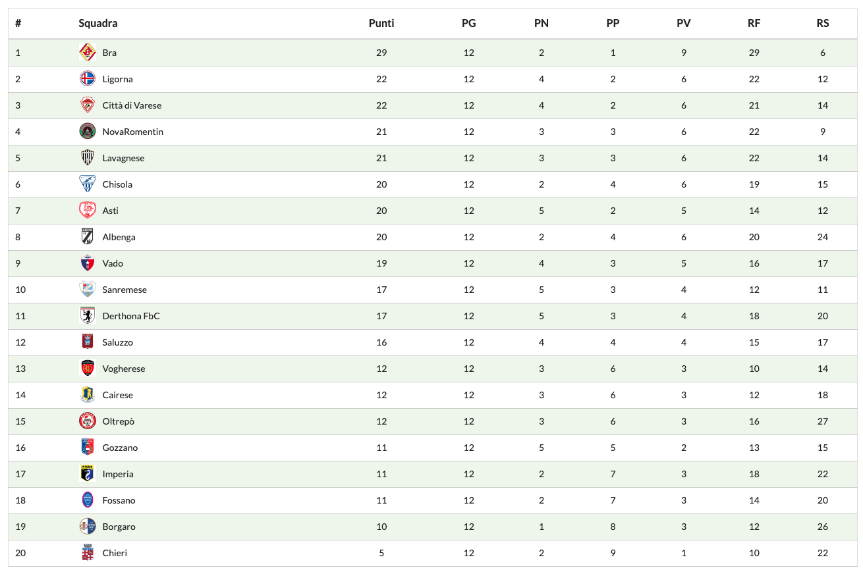The width and height of the screenshot is (863, 574).
Task: Click the Squadra column header
Action: [98, 23]
